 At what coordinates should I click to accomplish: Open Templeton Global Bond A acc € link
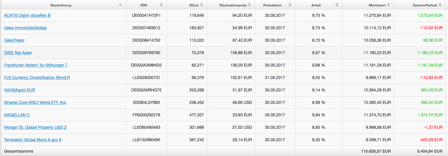pos(32,140)
